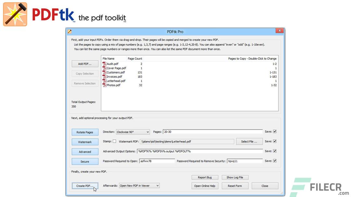
Task: Click the Password Required to Open field
Action: point(157,161)
